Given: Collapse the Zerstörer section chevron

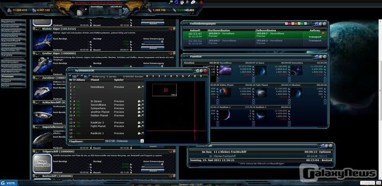Looking at the screenshot, I should pos(37,78).
